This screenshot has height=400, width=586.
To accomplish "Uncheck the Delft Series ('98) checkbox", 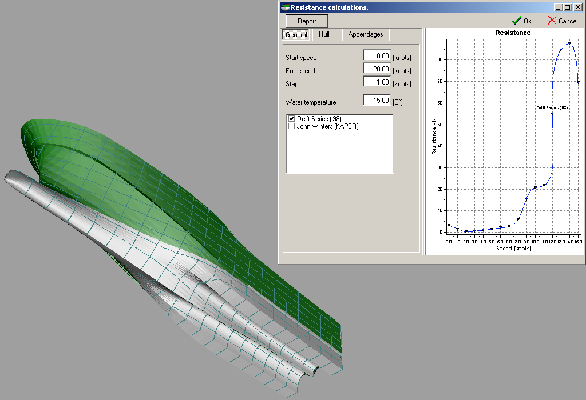I will tap(291, 119).
